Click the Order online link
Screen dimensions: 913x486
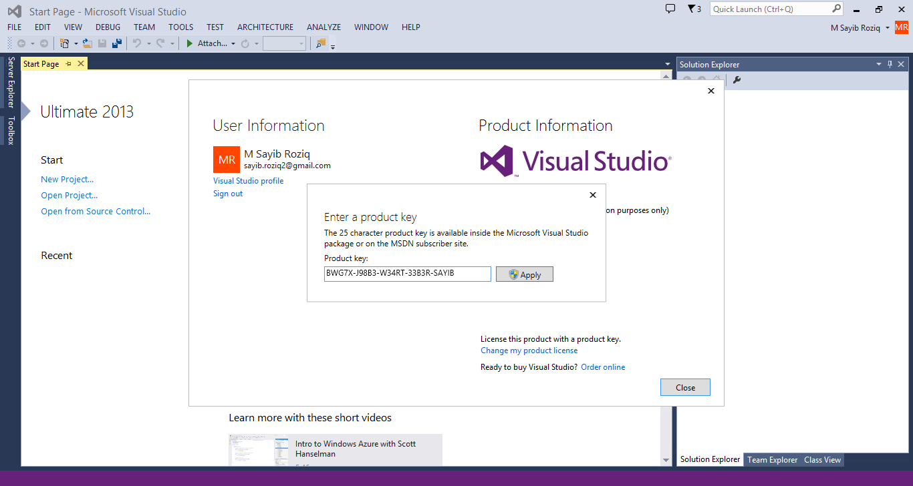(x=604, y=367)
